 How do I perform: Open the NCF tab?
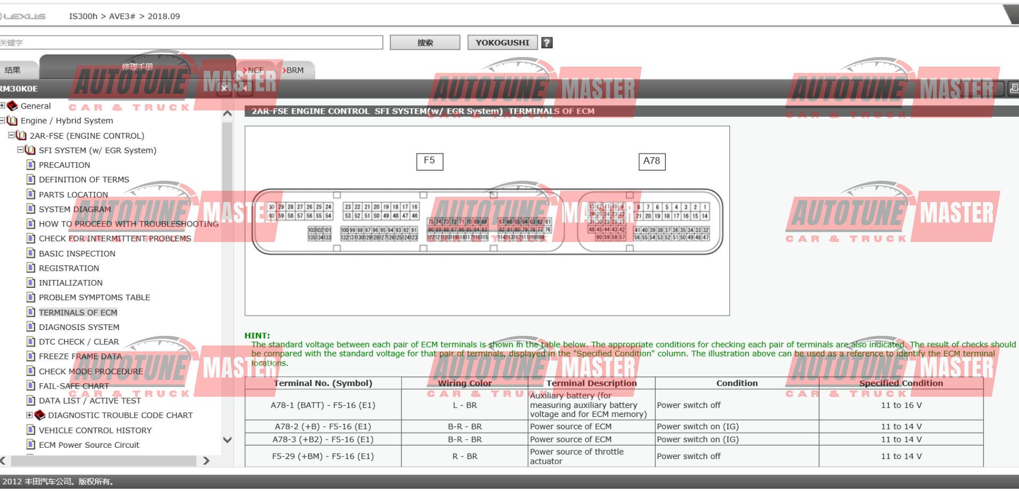click(256, 70)
